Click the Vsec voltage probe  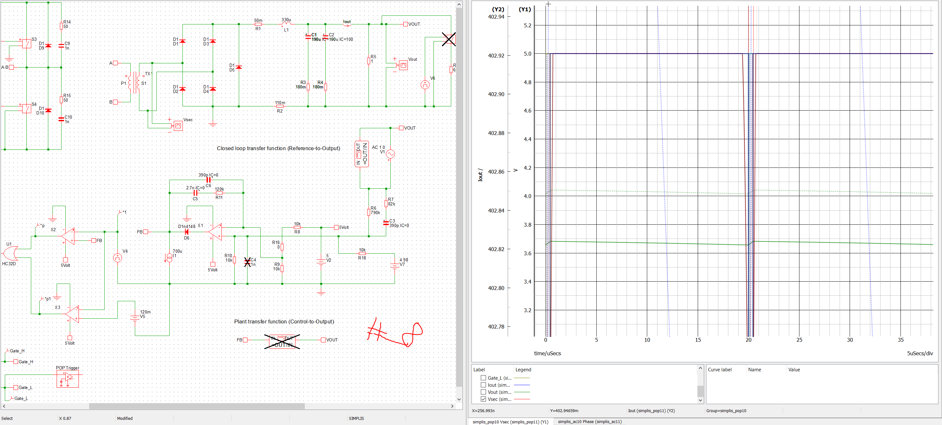click(178, 126)
